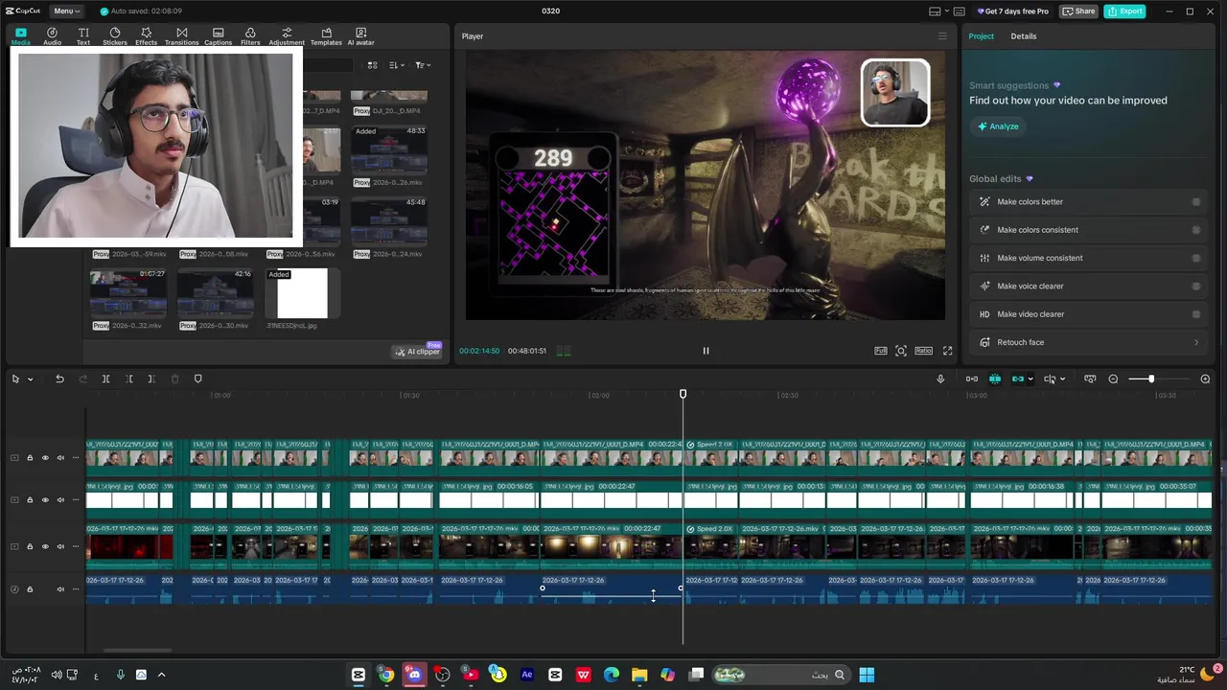Enter fullscreen player view

pyautogui.click(x=947, y=351)
